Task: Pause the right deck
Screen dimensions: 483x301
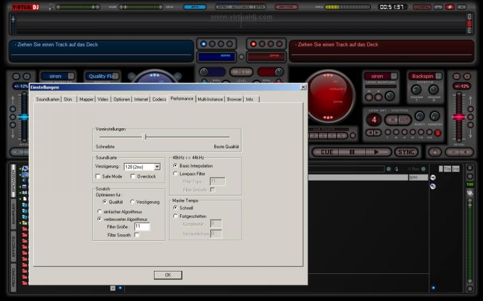Action: tap(352, 152)
